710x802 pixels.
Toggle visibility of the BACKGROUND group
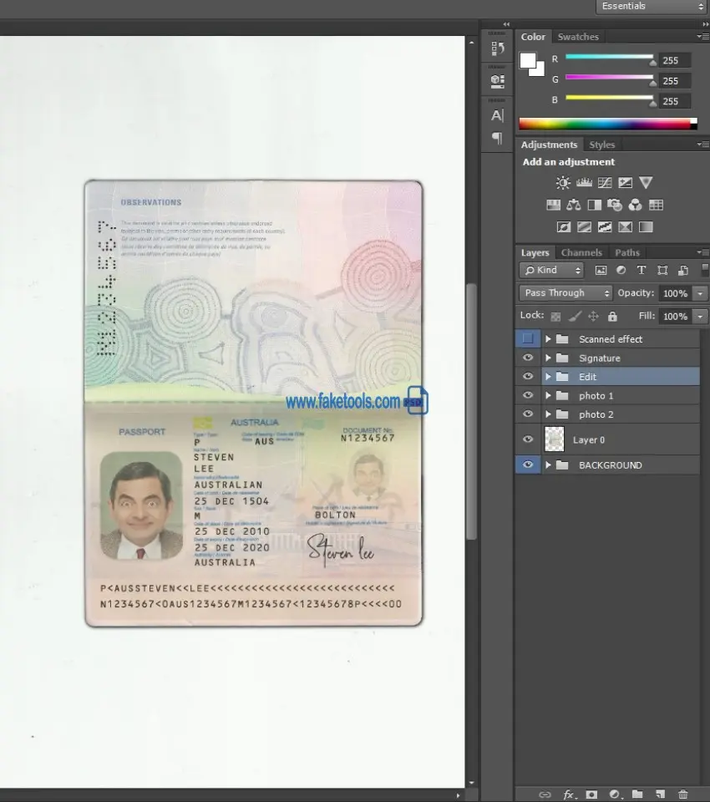tap(527, 465)
